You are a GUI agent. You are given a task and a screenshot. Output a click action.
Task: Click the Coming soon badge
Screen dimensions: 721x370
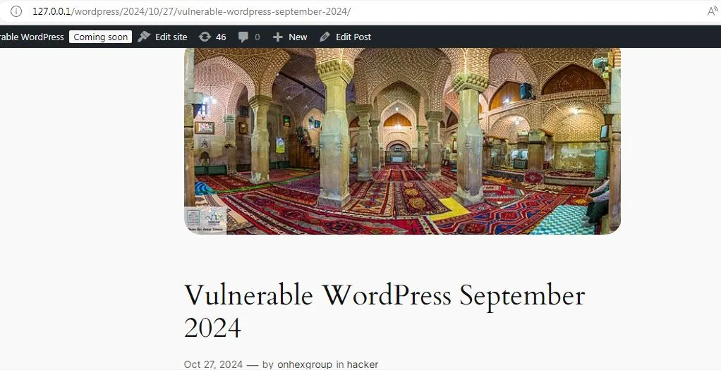pyautogui.click(x=101, y=37)
